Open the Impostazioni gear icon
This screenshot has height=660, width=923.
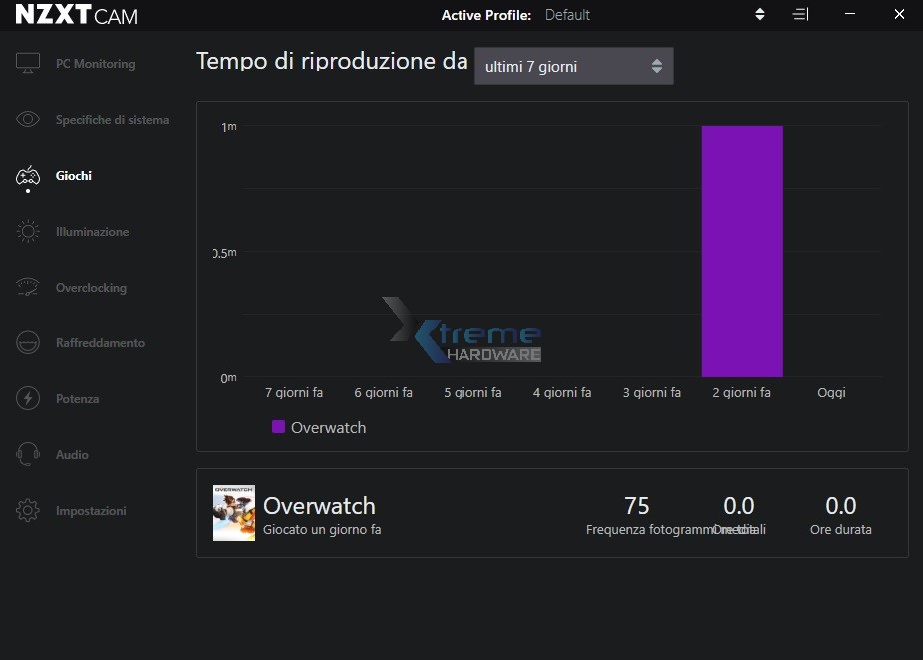28,511
